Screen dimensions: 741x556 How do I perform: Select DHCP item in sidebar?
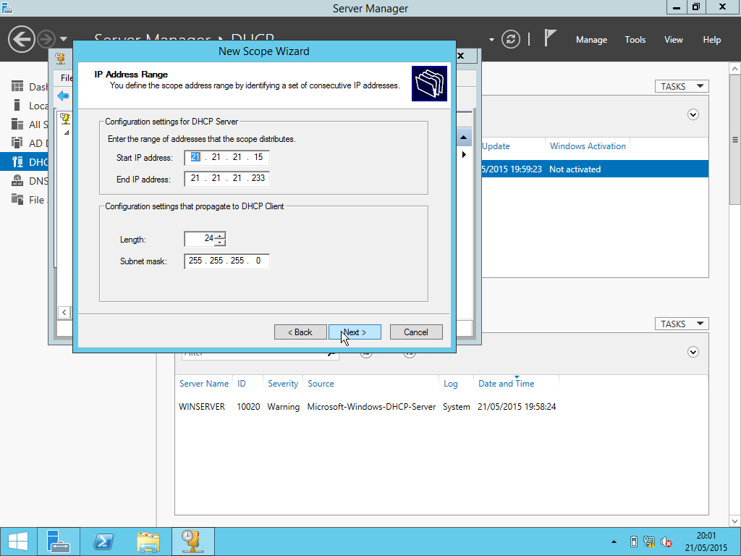25,162
